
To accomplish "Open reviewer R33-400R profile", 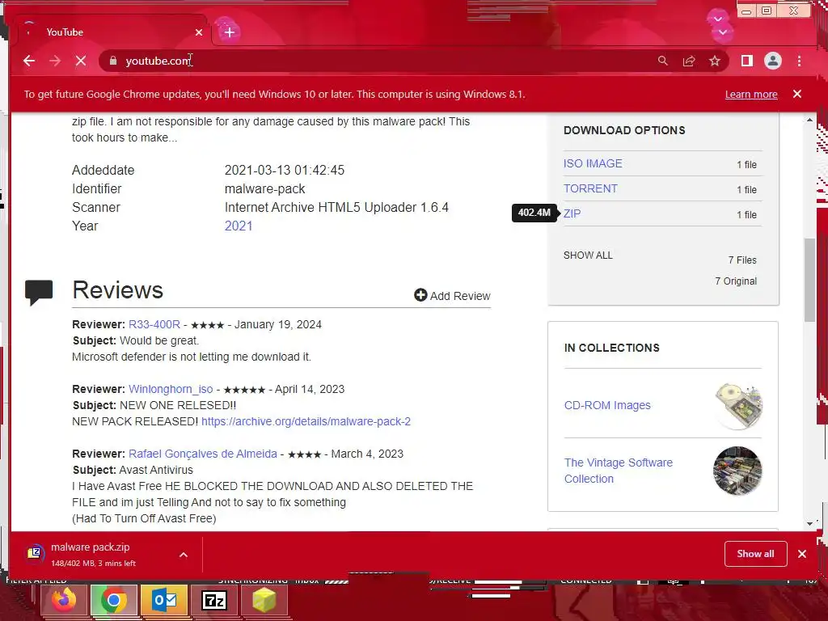I will click(x=154, y=324).
